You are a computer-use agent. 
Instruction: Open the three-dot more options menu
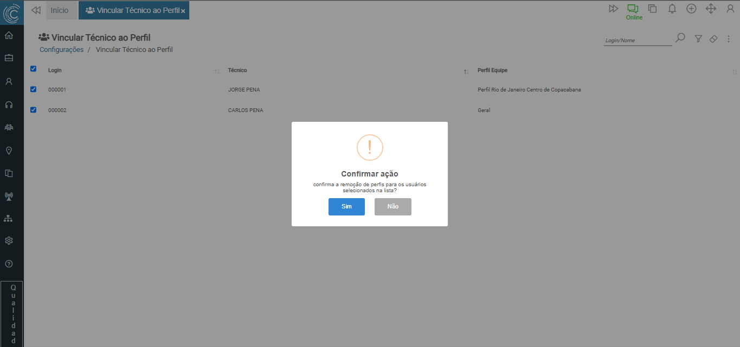729,39
